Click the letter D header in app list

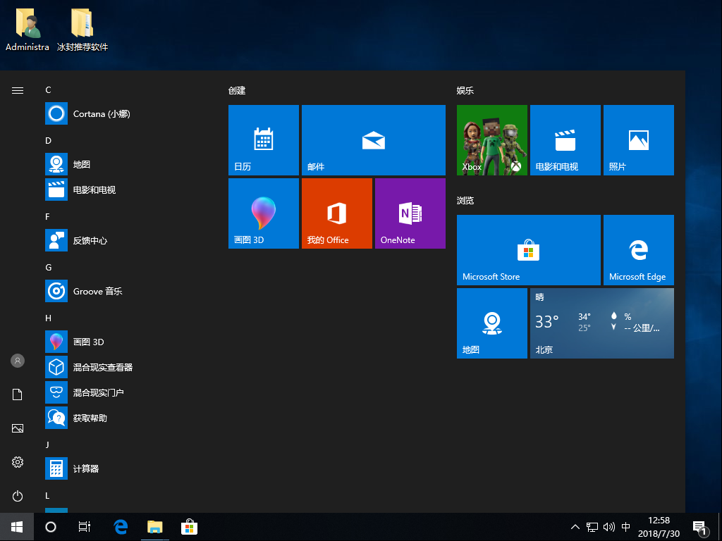click(x=49, y=140)
